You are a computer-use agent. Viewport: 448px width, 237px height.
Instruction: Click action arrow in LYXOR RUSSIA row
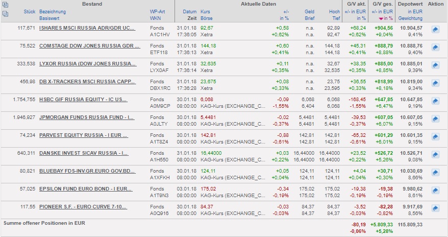(x=435, y=66)
